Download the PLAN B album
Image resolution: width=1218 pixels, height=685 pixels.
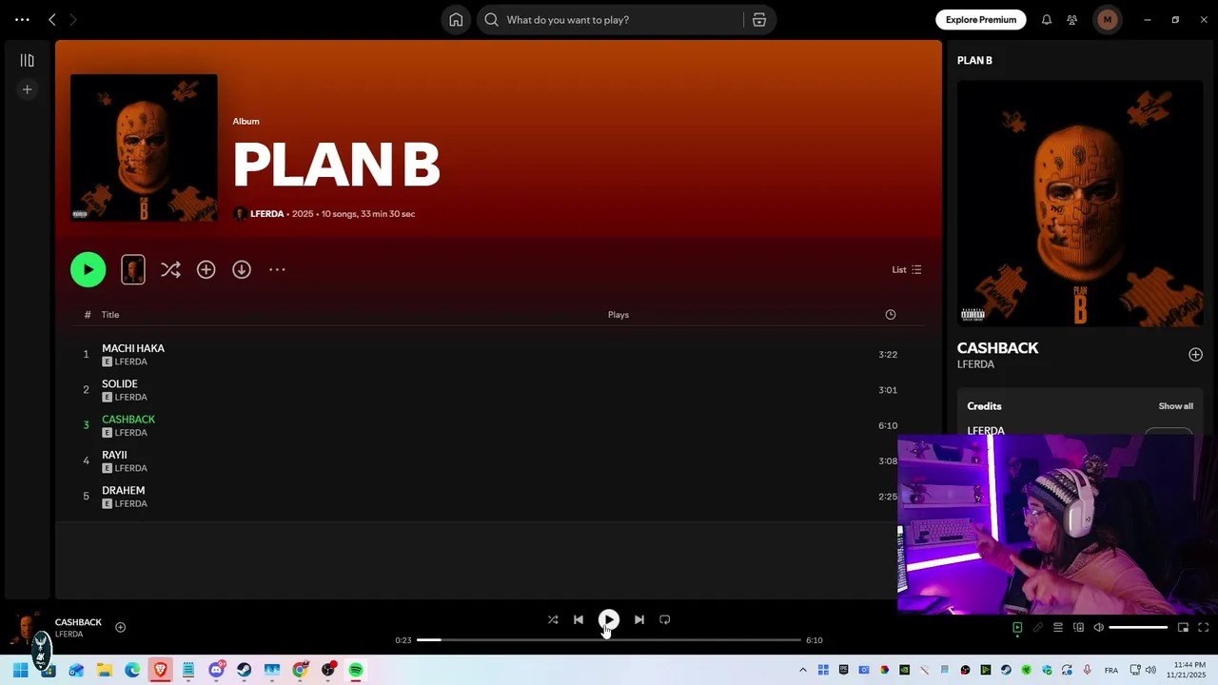(x=242, y=270)
